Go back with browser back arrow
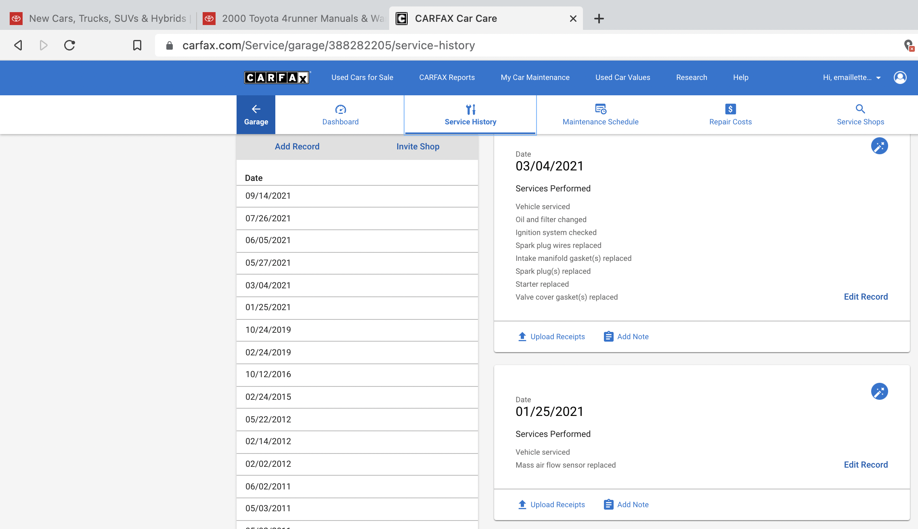This screenshot has height=529, width=918. (x=18, y=45)
